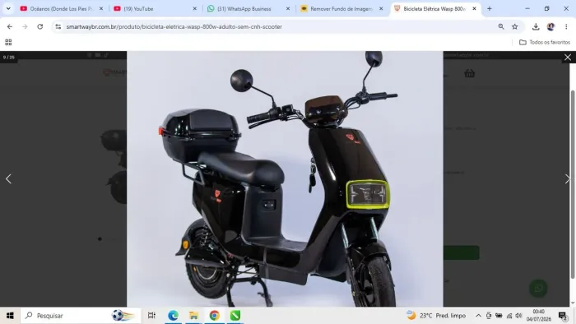
Task: Close the Bicicleta Elétrica Wasp tab
Action: coord(474,8)
